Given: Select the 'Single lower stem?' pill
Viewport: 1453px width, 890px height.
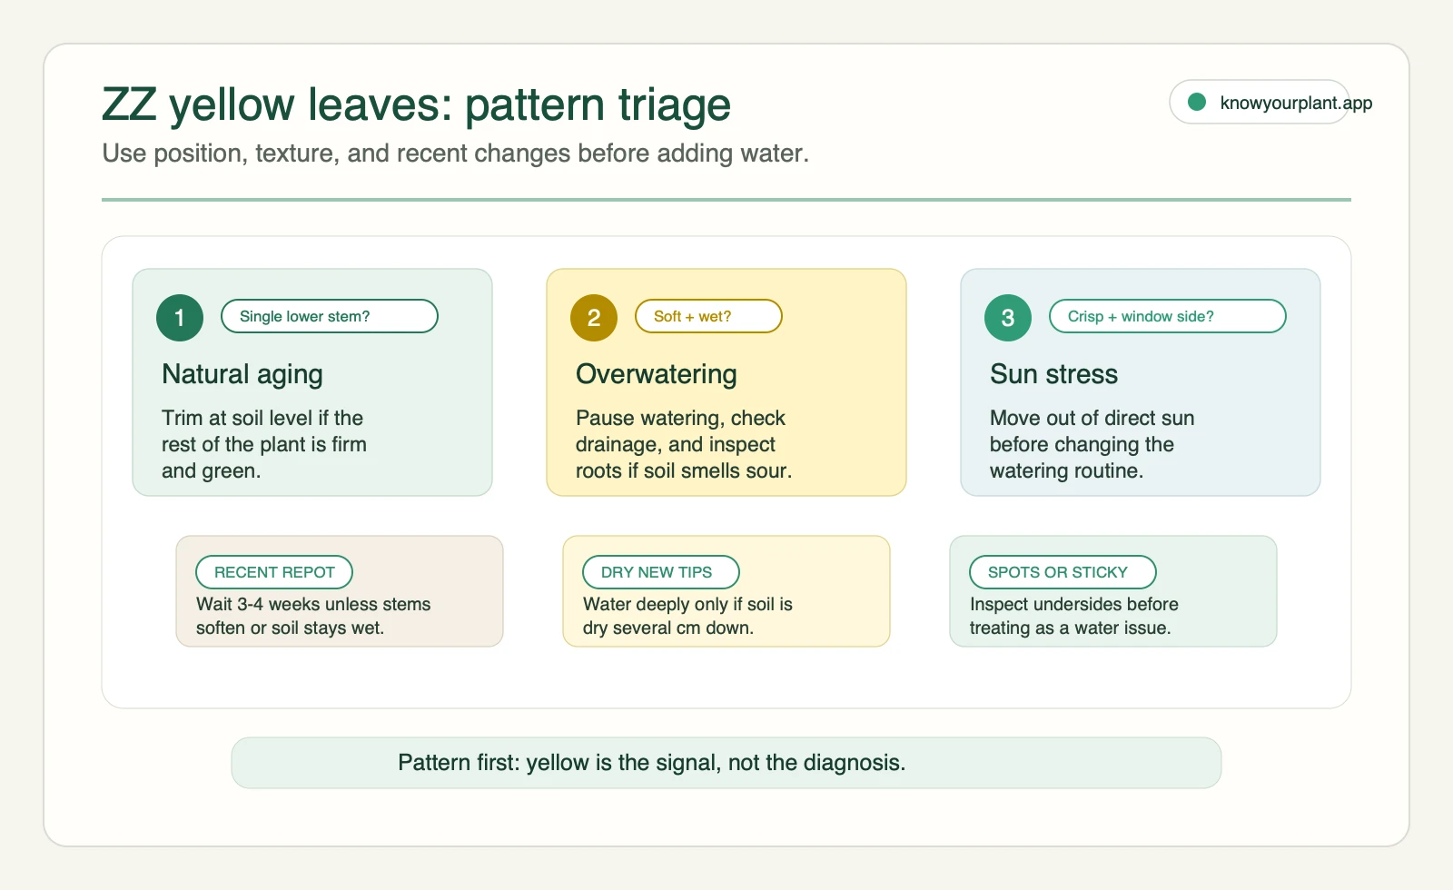Looking at the screenshot, I should point(330,316).
